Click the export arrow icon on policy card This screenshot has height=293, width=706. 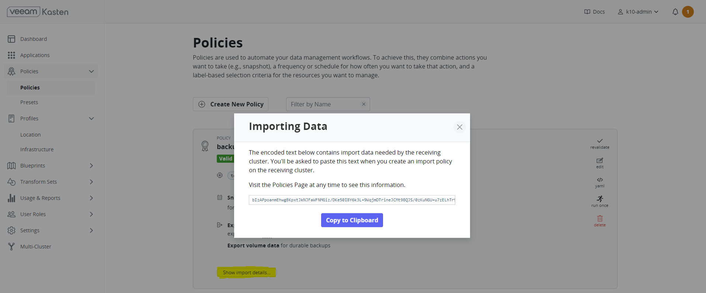[x=220, y=225]
